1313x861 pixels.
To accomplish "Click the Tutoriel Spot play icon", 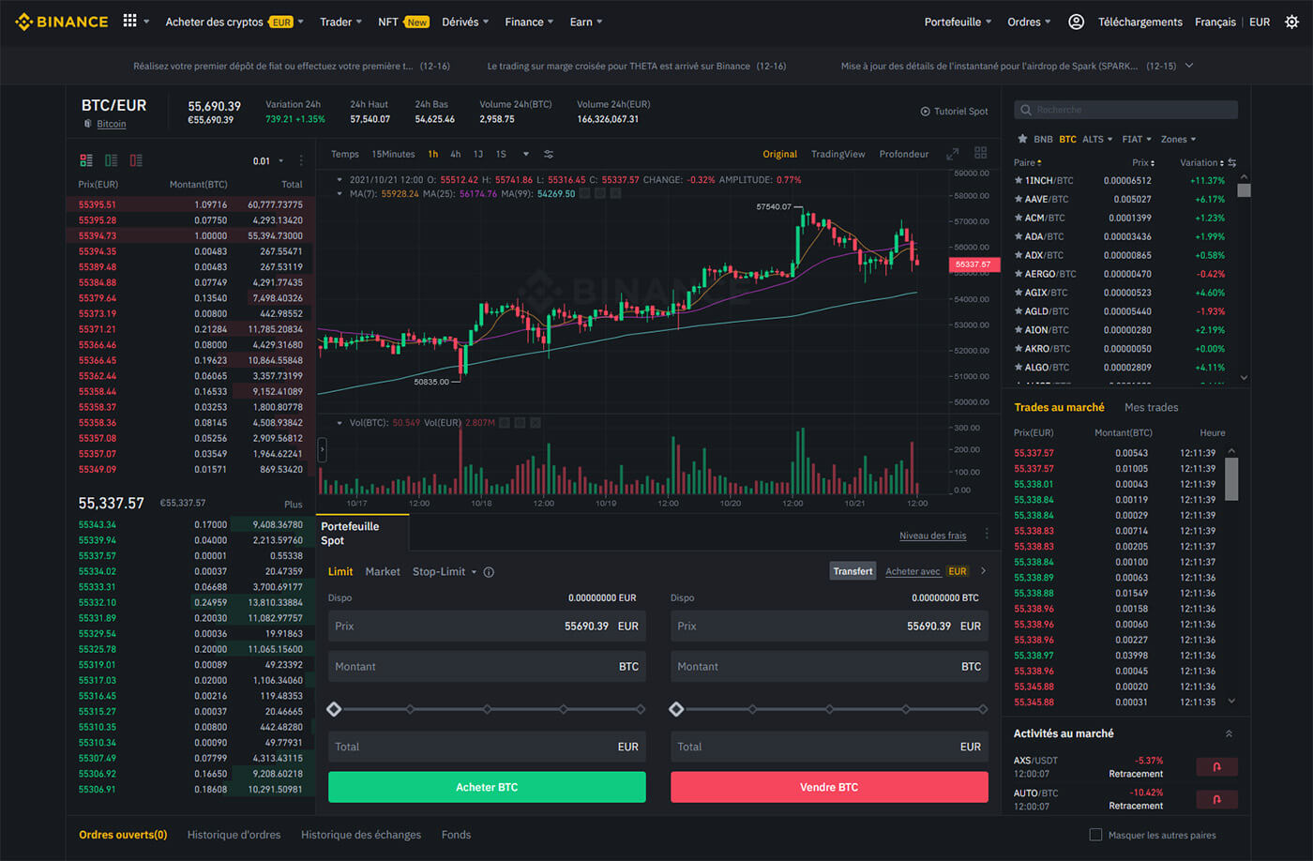I will click(x=925, y=112).
